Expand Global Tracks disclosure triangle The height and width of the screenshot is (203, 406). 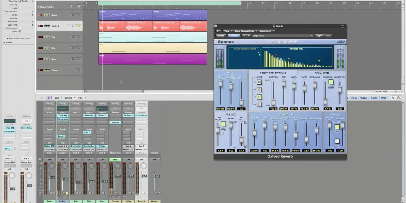39,7
